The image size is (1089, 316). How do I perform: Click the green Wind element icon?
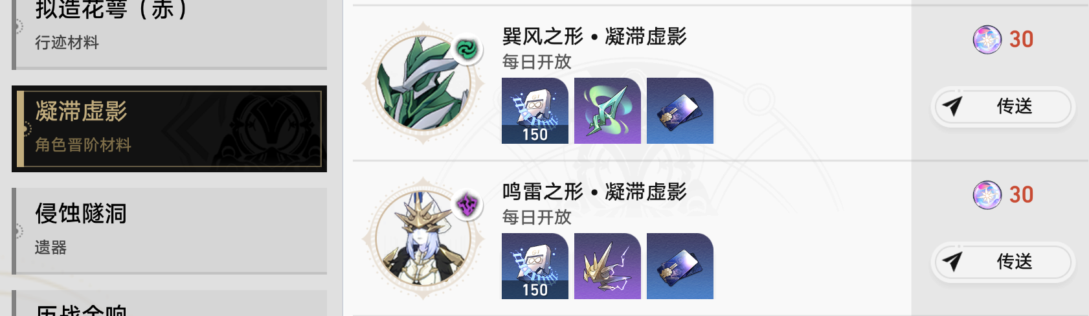(x=467, y=49)
